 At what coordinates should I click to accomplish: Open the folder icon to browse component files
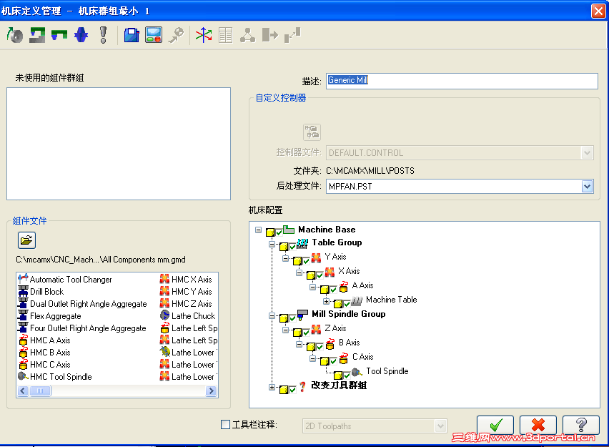[x=26, y=240]
